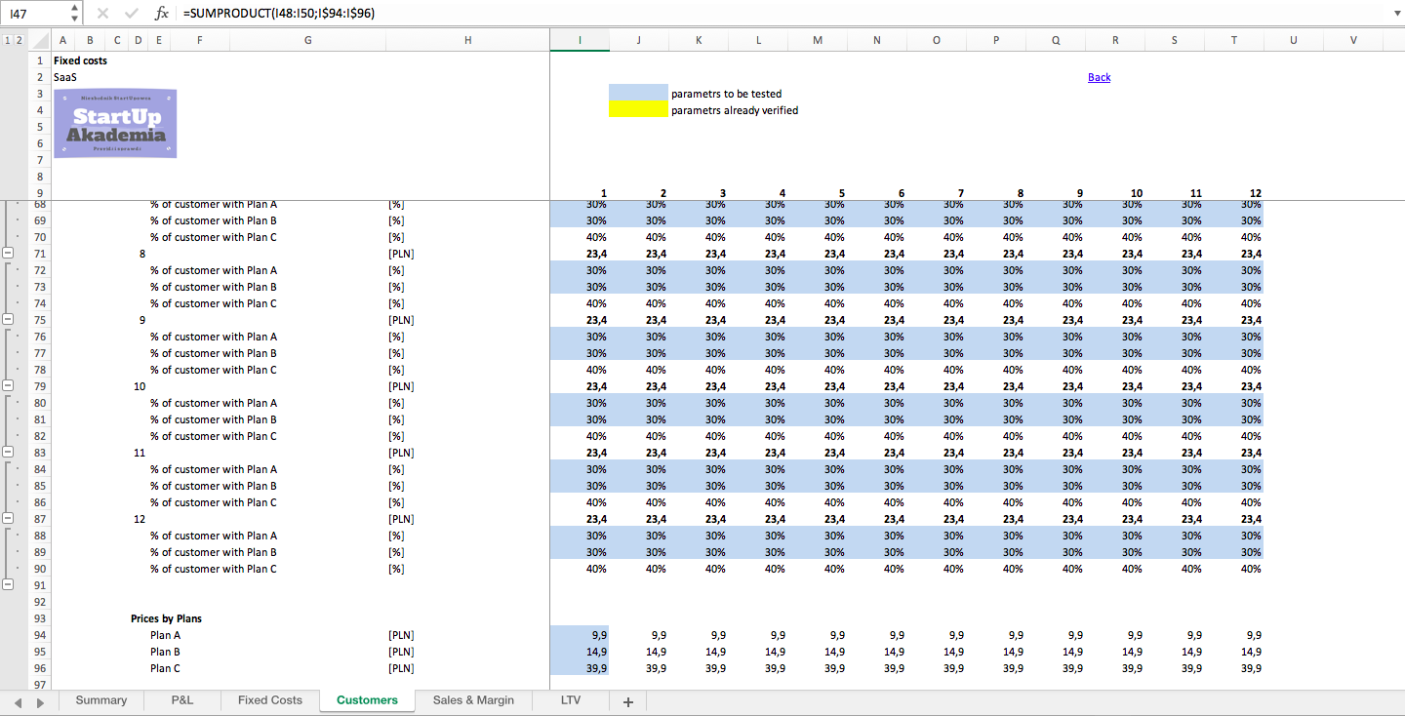Select the StartUp Akademia logo image
The height and width of the screenshot is (716, 1405).
[115, 123]
